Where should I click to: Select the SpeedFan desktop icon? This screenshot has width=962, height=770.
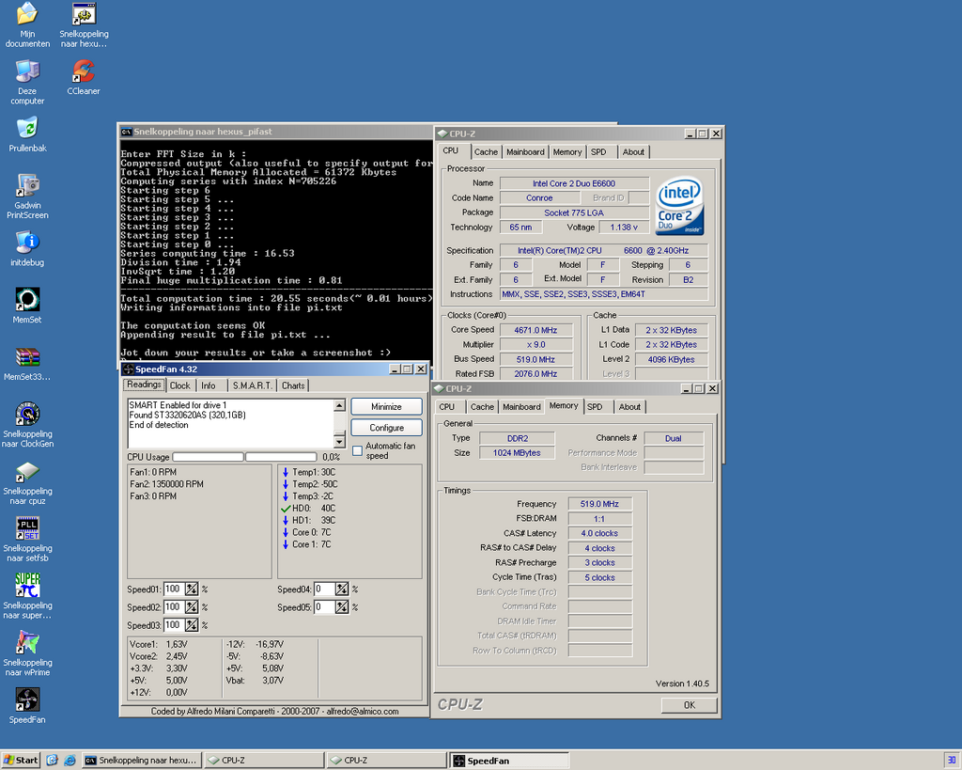[27, 705]
